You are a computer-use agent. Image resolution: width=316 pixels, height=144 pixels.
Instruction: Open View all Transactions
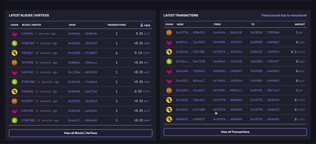click(x=235, y=132)
